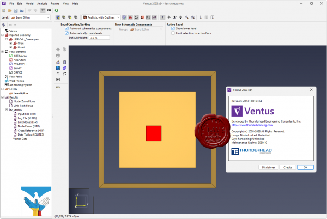Choose the draw flow path S tool
The image size is (327, 219).
58,74
